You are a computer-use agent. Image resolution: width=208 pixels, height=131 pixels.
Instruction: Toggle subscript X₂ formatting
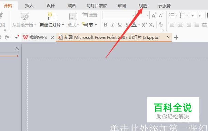[152, 25]
